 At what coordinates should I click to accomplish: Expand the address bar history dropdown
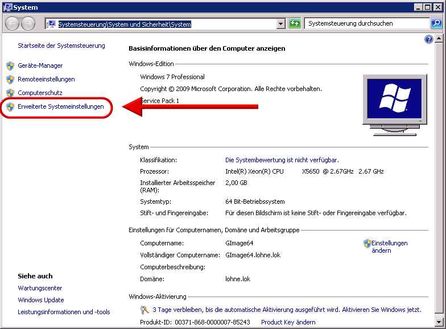(x=280, y=24)
